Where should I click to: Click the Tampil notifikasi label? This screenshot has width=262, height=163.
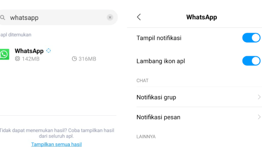(x=159, y=38)
